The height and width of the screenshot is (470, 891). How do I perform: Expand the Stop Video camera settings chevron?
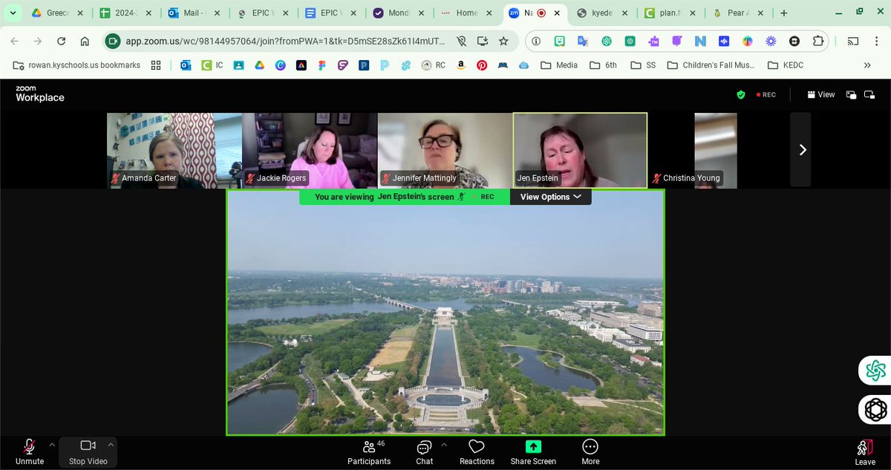coord(110,443)
